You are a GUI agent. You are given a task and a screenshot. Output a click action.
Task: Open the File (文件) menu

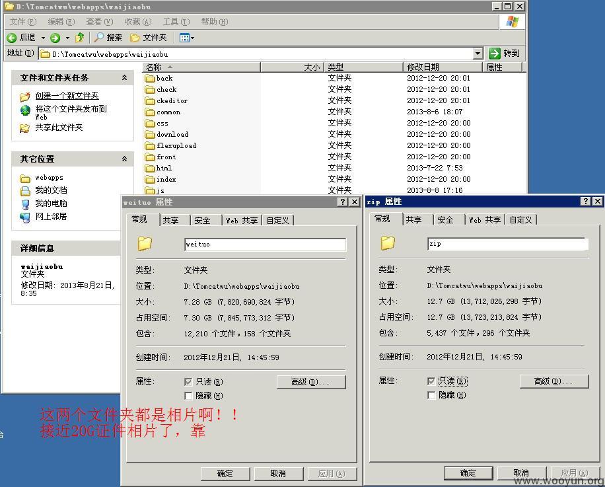[22, 22]
